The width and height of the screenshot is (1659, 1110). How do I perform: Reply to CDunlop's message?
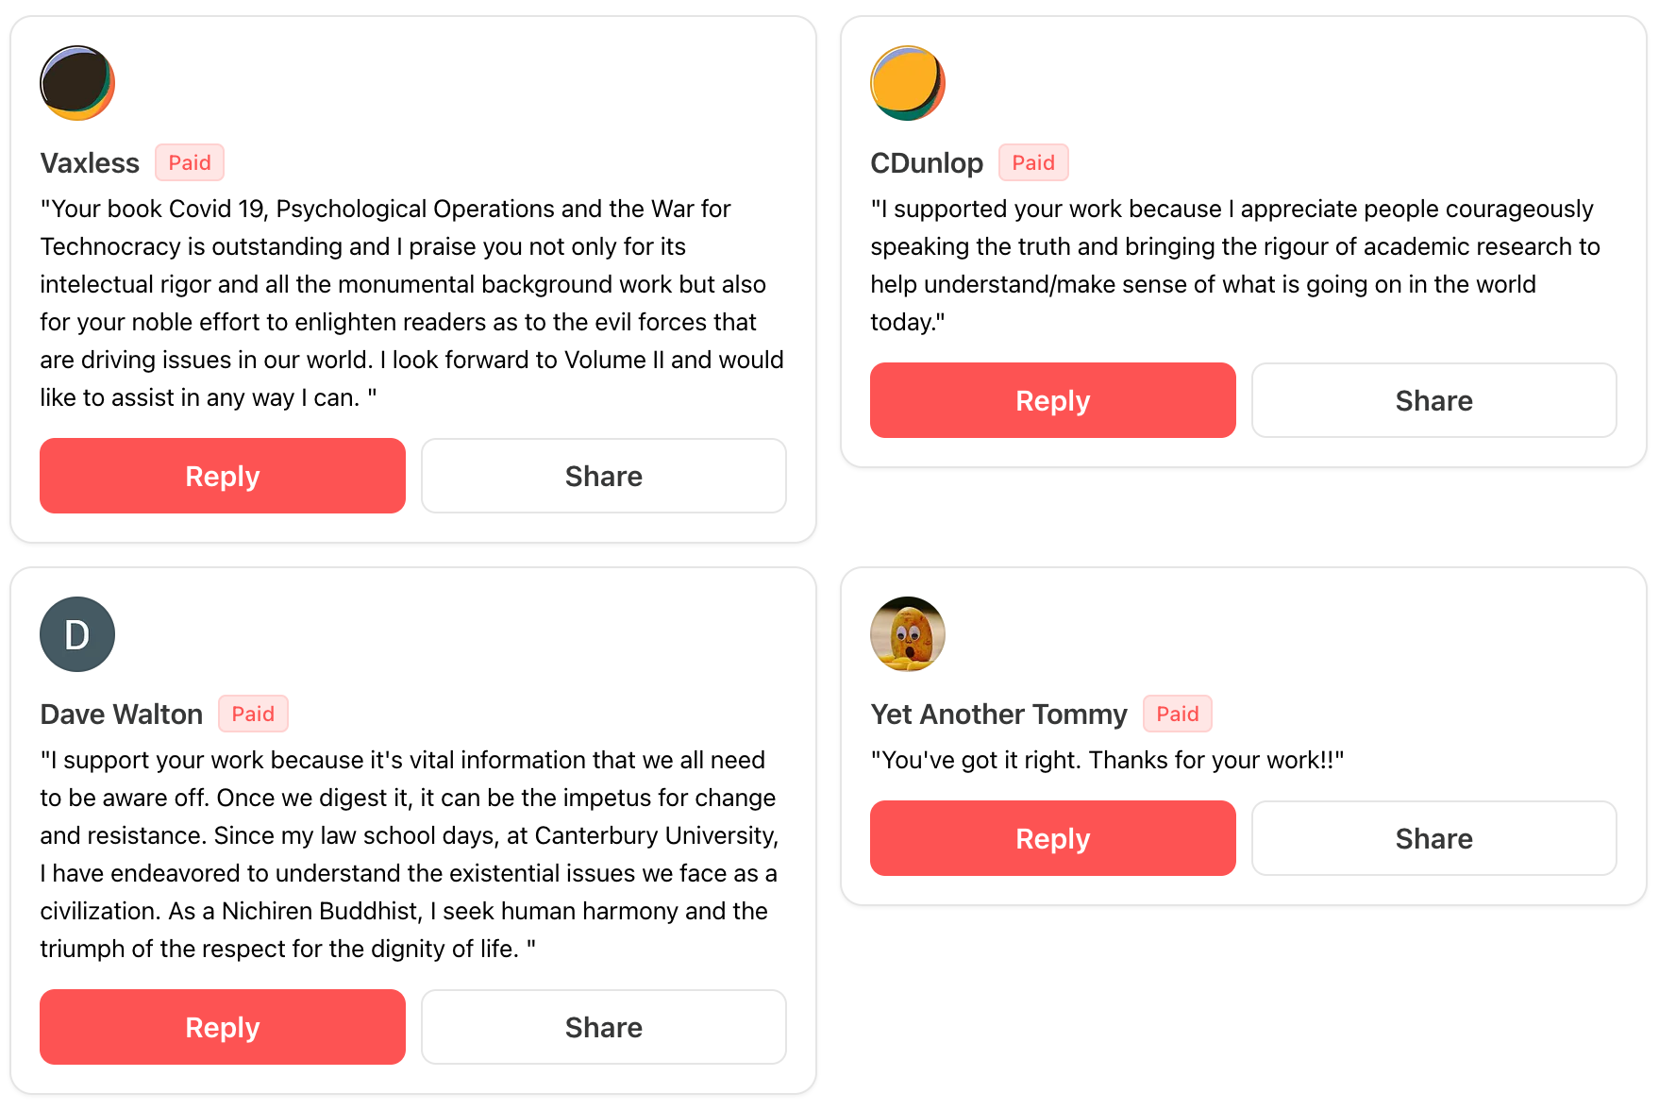[1052, 400]
